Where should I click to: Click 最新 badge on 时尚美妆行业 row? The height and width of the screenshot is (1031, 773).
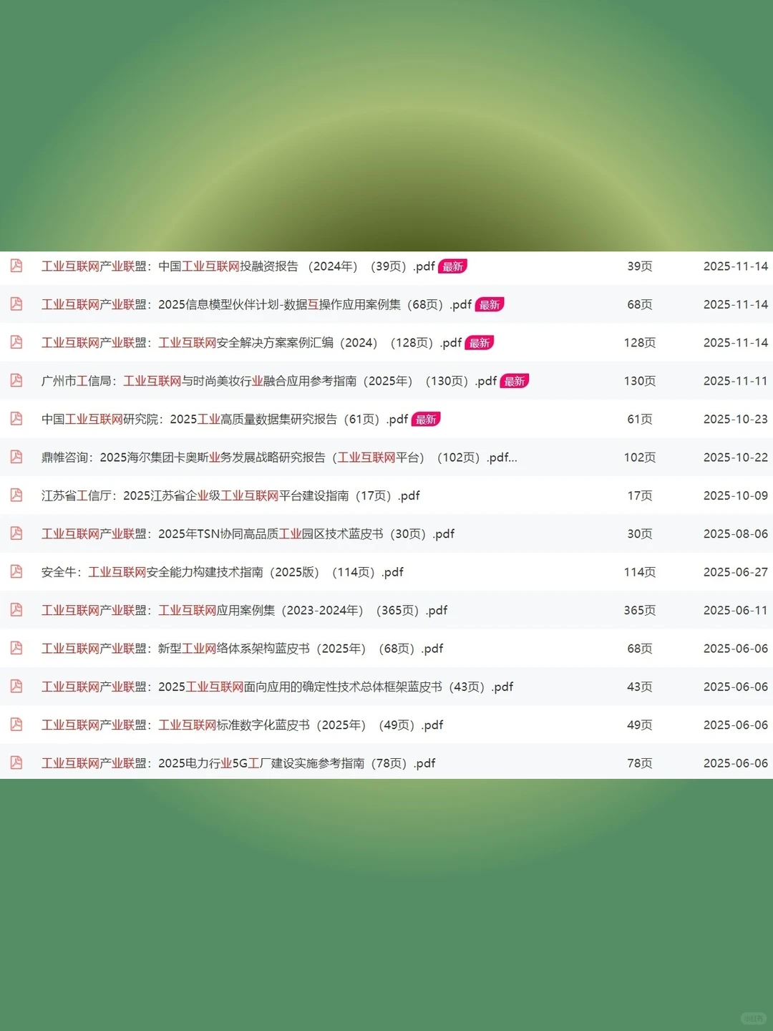pos(515,381)
